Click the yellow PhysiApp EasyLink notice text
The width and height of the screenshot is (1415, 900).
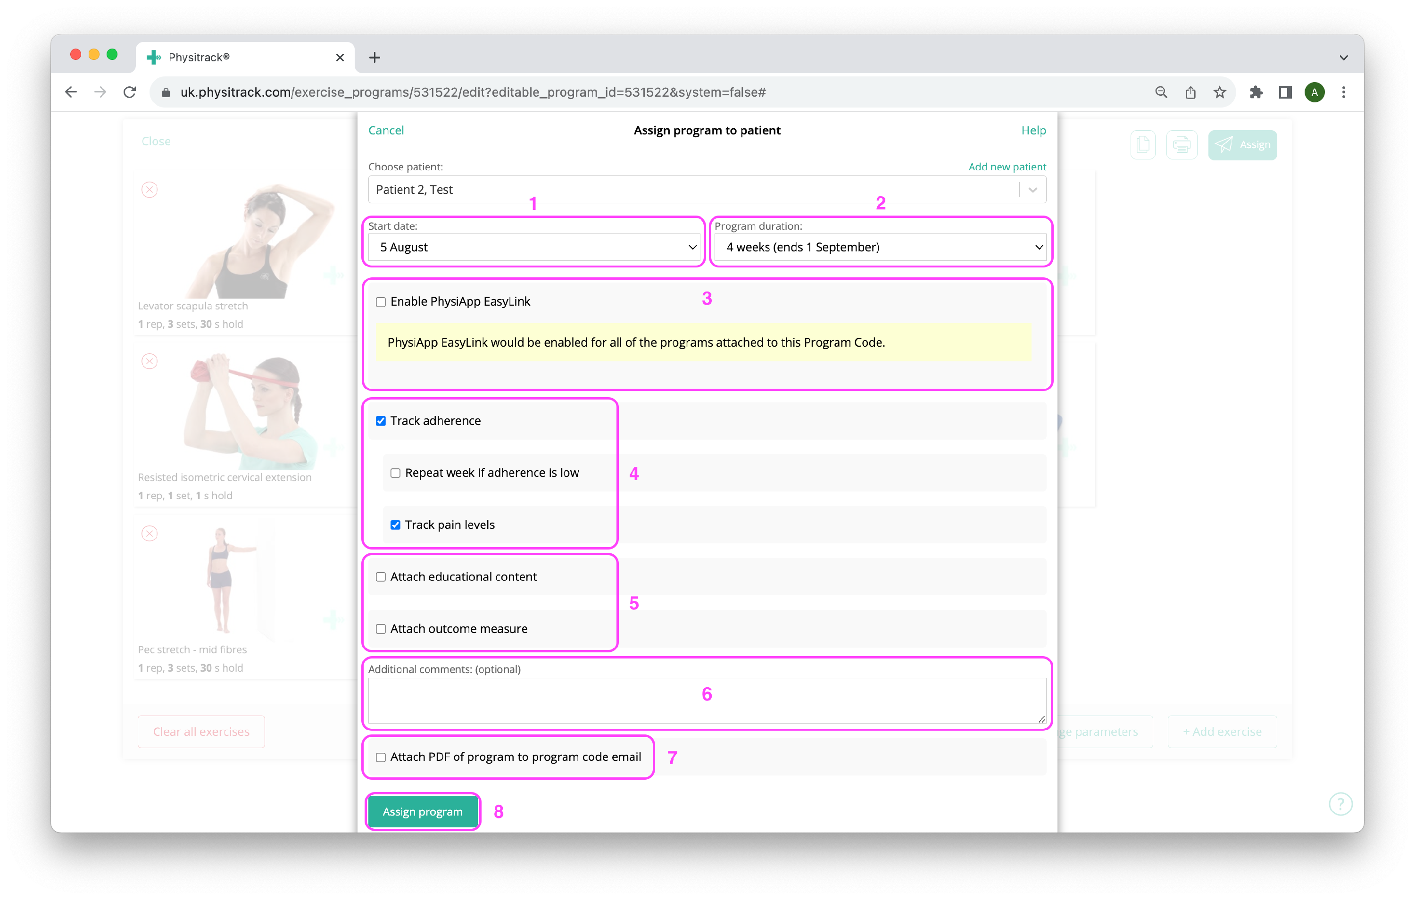636,342
